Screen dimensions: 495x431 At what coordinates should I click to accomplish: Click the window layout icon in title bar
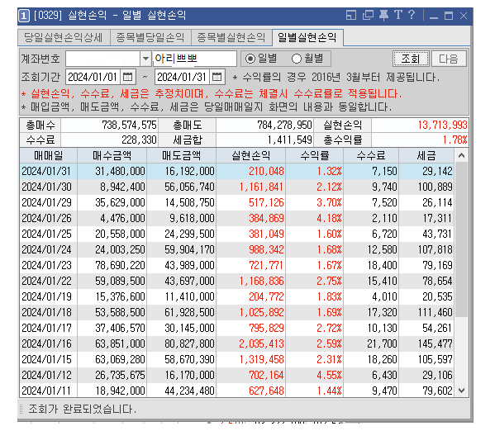click(x=350, y=15)
